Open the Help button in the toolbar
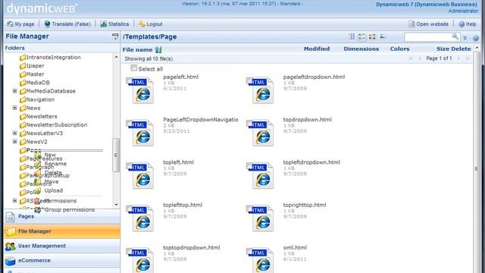 (468, 24)
